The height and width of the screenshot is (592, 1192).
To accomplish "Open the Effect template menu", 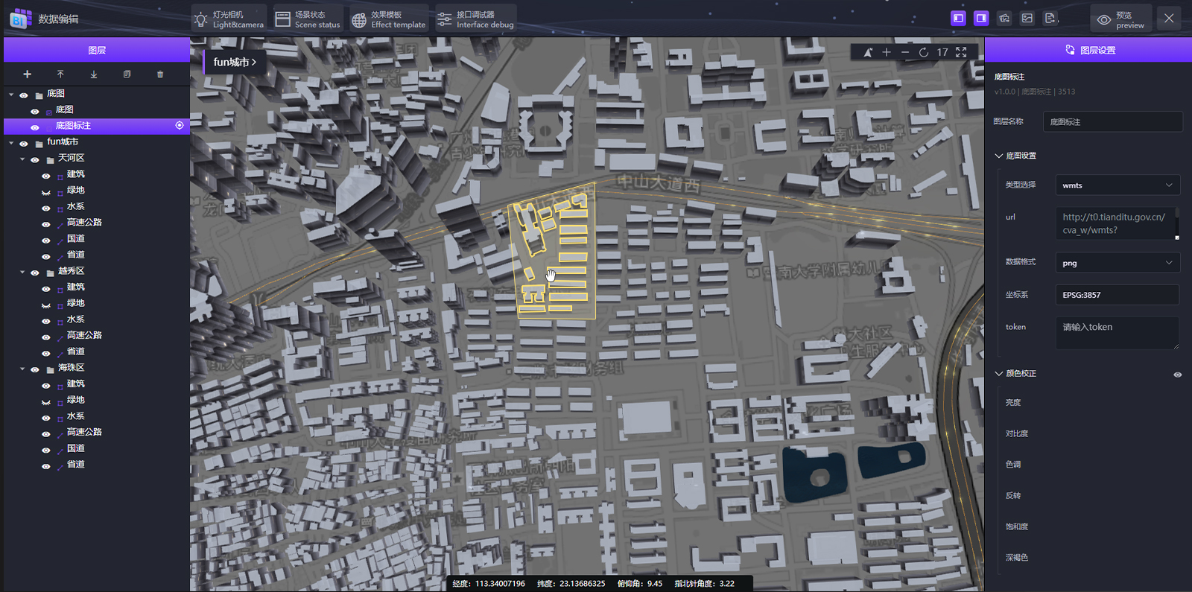I will coord(389,19).
